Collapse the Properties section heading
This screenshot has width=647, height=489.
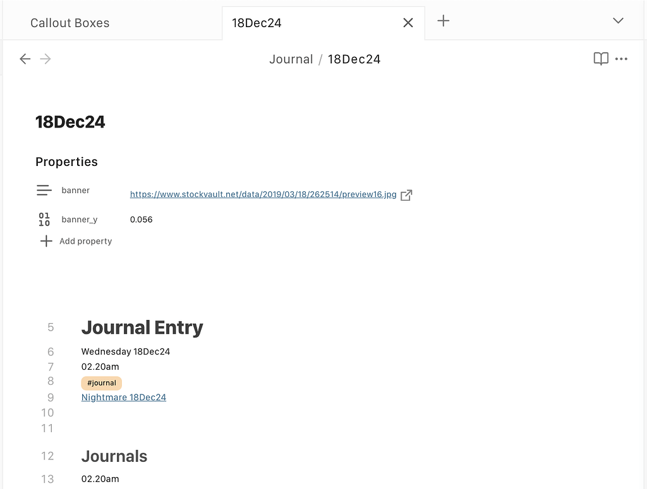[66, 162]
